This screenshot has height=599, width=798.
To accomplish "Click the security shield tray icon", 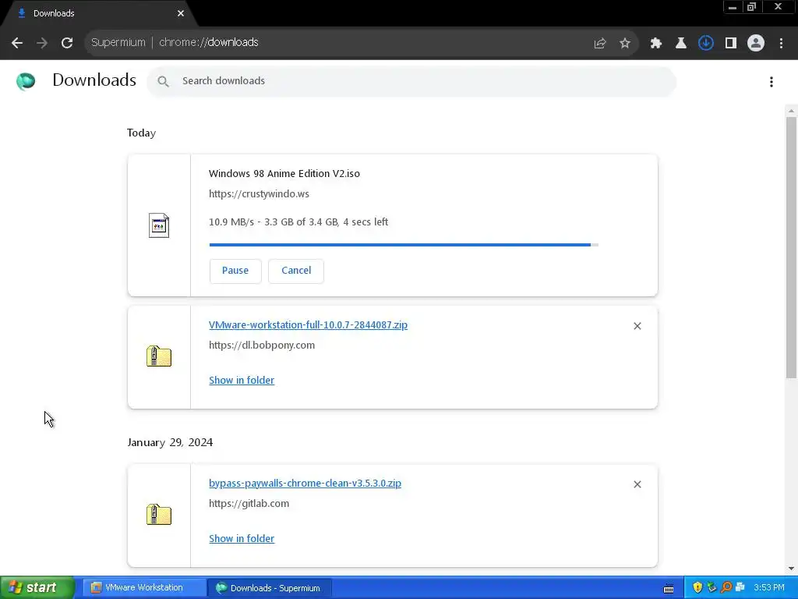I will (x=697, y=588).
